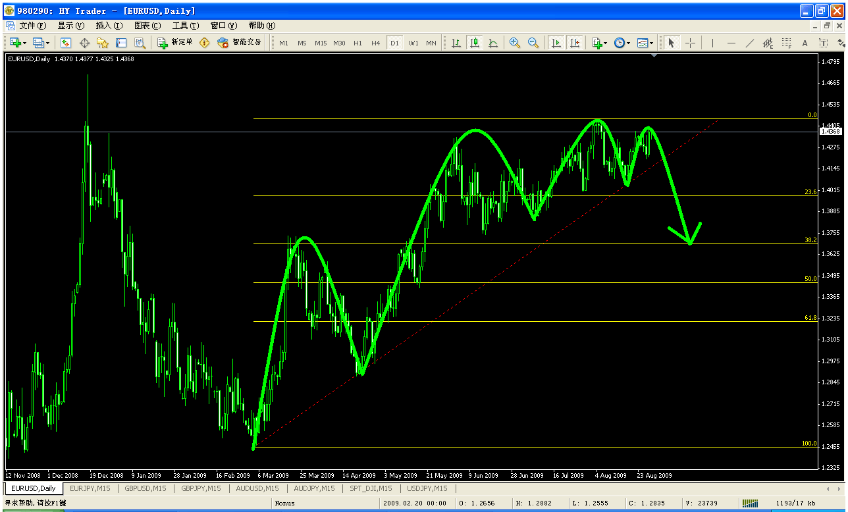Open the 图表 (Charts) menu
848x512 pixels.
point(147,26)
